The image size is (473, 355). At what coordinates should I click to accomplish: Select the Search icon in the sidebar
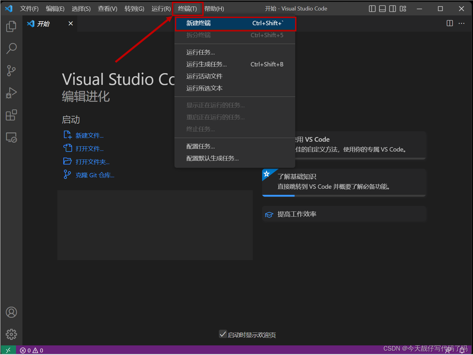click(11, 48)
